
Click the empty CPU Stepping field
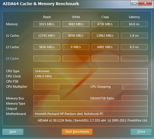point(135,87)
